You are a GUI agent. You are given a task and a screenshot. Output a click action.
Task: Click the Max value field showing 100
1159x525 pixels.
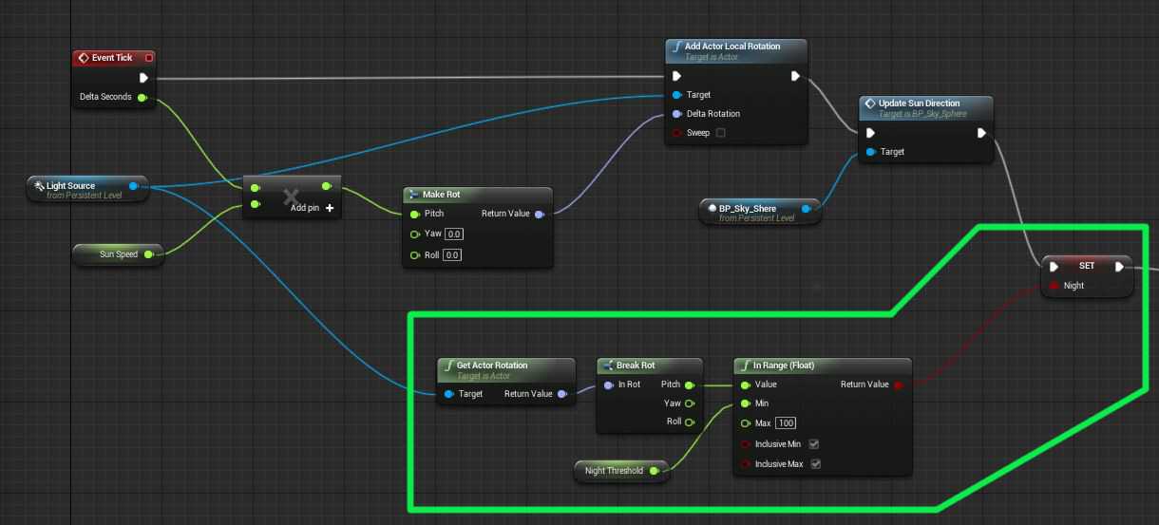coord(785,422)
